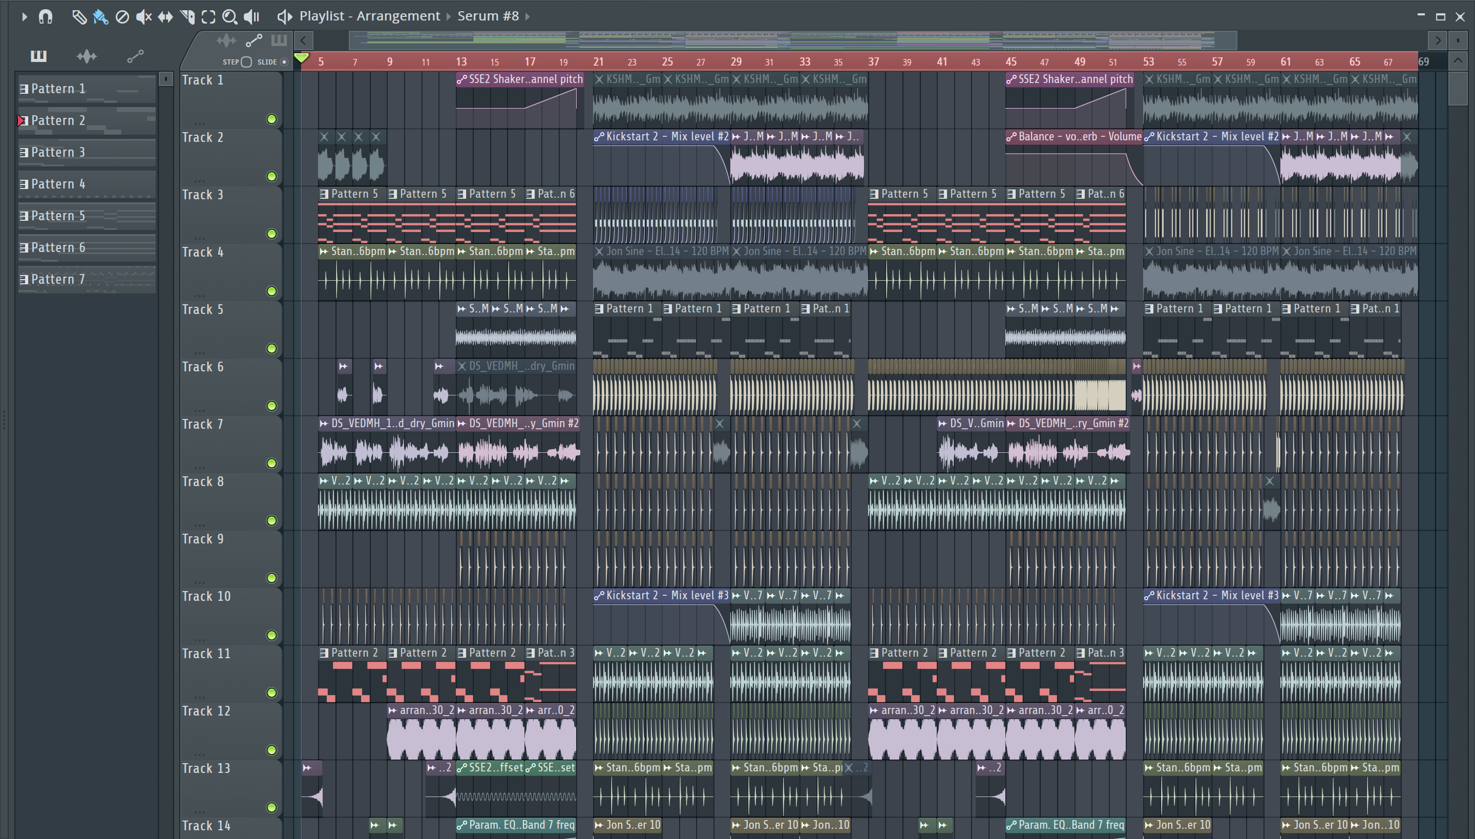Mute Track 5 with green LED
This screenshot has width=1475, height=839.
(271, 349)
